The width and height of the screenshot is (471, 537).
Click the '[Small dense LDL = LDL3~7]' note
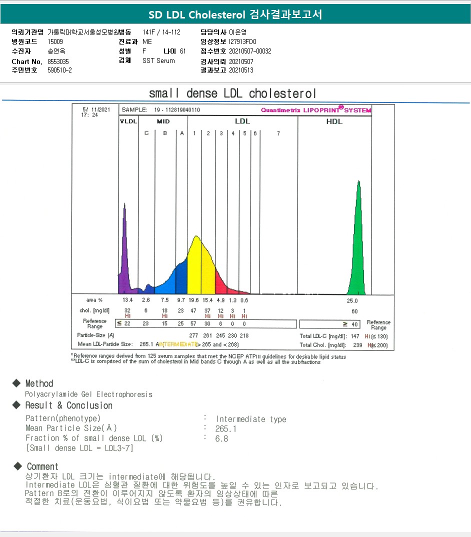click(80, 448)
